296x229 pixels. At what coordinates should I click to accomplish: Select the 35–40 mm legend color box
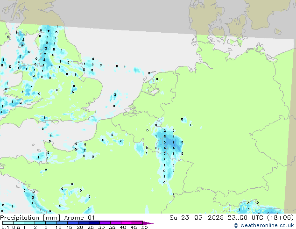tap(115, 223)
